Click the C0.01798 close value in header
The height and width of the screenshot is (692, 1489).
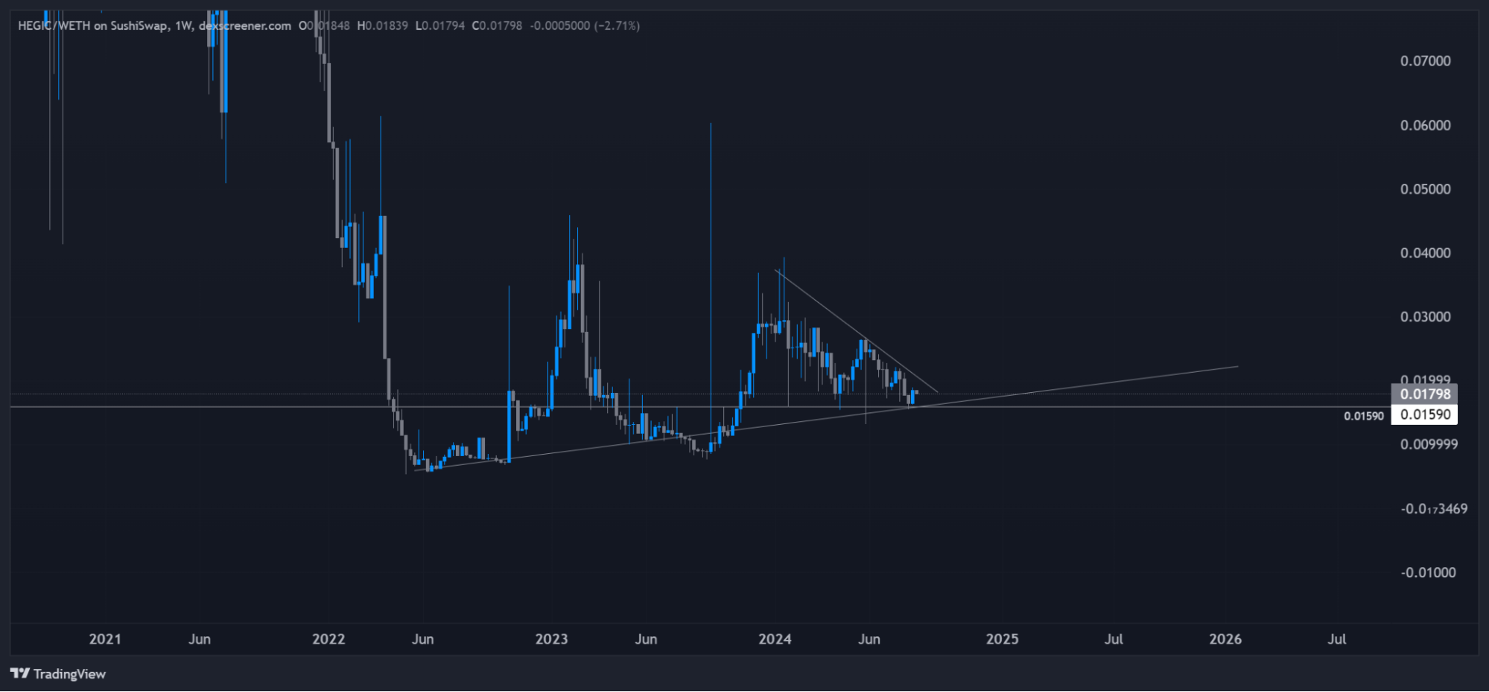[x=497, y=26]
